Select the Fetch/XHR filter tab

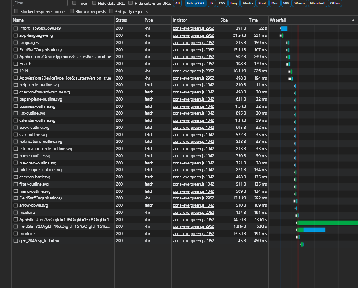coord(194,3)
